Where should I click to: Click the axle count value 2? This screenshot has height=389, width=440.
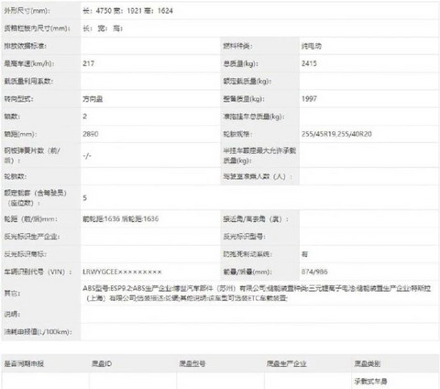85,117
